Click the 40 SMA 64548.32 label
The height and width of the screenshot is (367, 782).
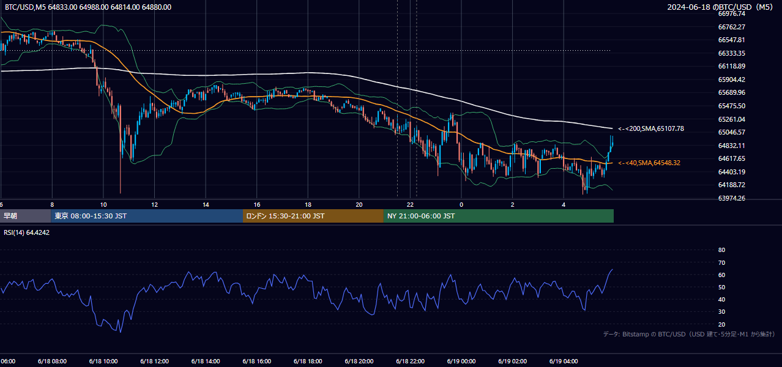649,163
